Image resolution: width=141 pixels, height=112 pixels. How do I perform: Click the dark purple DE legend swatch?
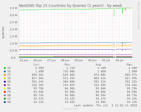5,82
